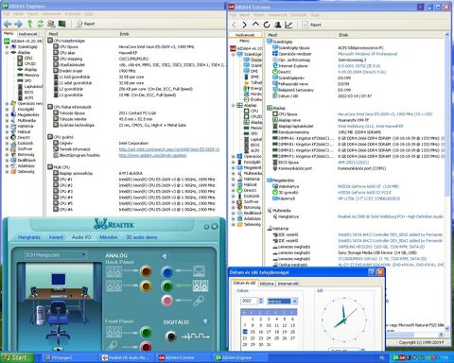
Task: Click the speaker pair icon beside green jack
Action: 201,285
